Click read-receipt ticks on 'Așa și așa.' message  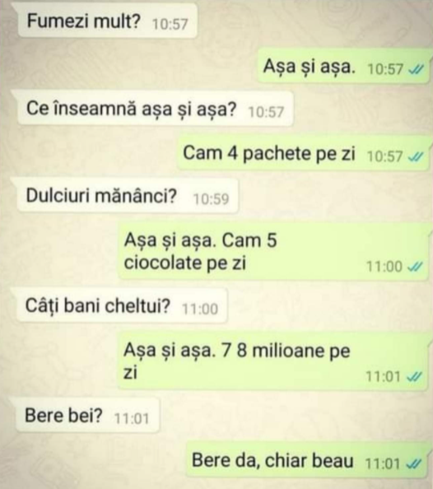417,69
